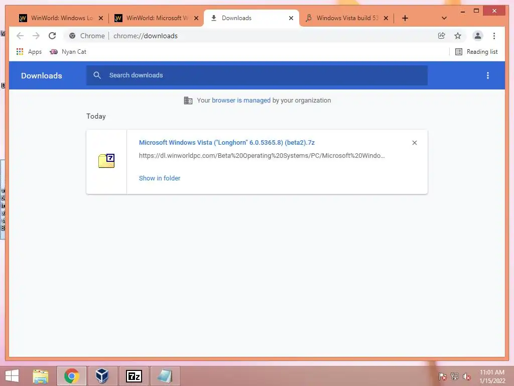Click the Downloads page heading
Viewport: 514px width, 386px height.
pos(42,75)
